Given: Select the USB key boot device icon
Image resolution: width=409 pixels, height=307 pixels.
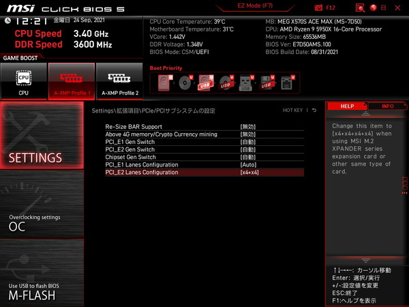Looking at the screenshot, I should click(246, 83).
